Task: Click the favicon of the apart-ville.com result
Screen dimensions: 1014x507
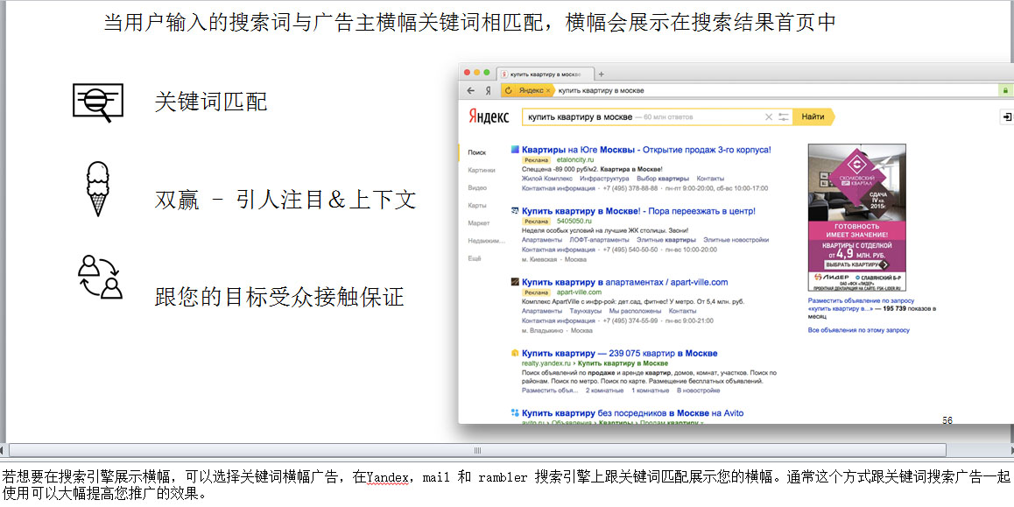Action: pyautogui.click(x=515, y=282)
